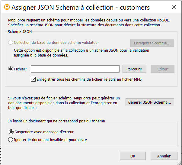Screen dimensions: 182x165
Task: Focus the Fichier path input field
Action: pyautogui.click(x=75, y=69)
